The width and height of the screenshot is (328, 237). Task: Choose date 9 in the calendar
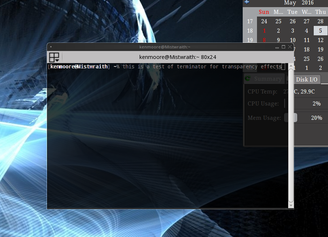coord(278,40)
